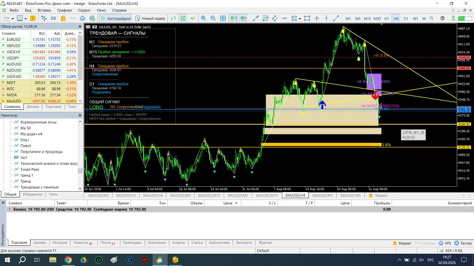
Task: Open the VPS cloud hosting icon
Action: click(82, 18)
